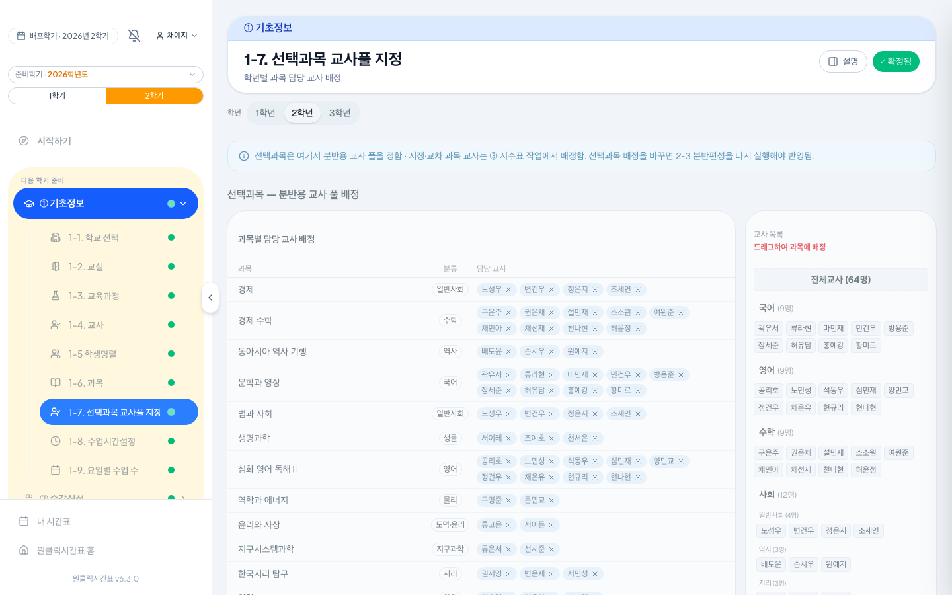The width and height of the screenshot is (952, 595).
Task: Click the 일반사회 tag in 법과 사회 row
Action: 450,414
